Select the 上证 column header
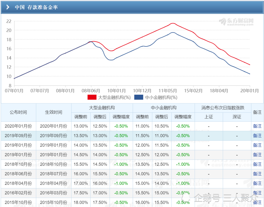This screenshot has width=264, height=207. [209, 117]
